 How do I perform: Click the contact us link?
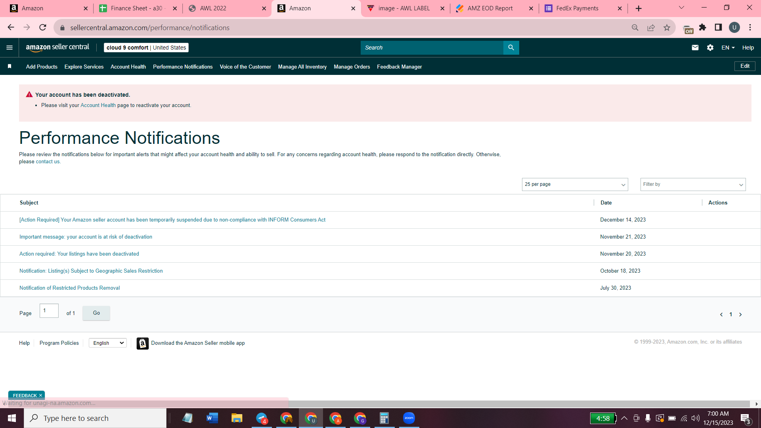point(48,162)
